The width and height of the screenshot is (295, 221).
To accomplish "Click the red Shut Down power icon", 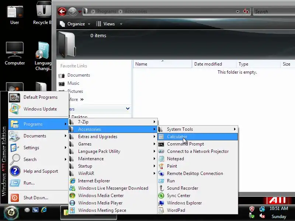I will click(x=15, y=198).
